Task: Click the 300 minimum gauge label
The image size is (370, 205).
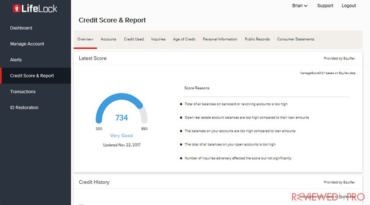Action: pos(99,129)
